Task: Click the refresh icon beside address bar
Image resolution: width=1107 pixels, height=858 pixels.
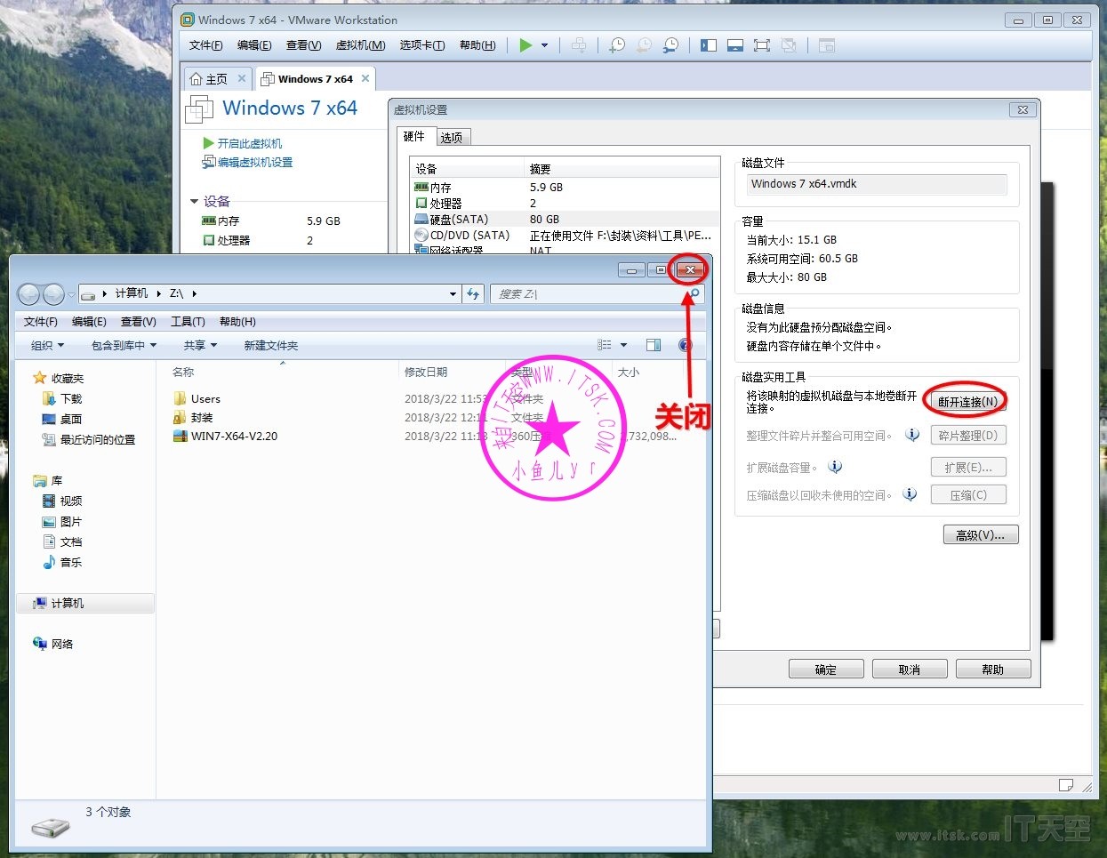Action: click(473, 293)
